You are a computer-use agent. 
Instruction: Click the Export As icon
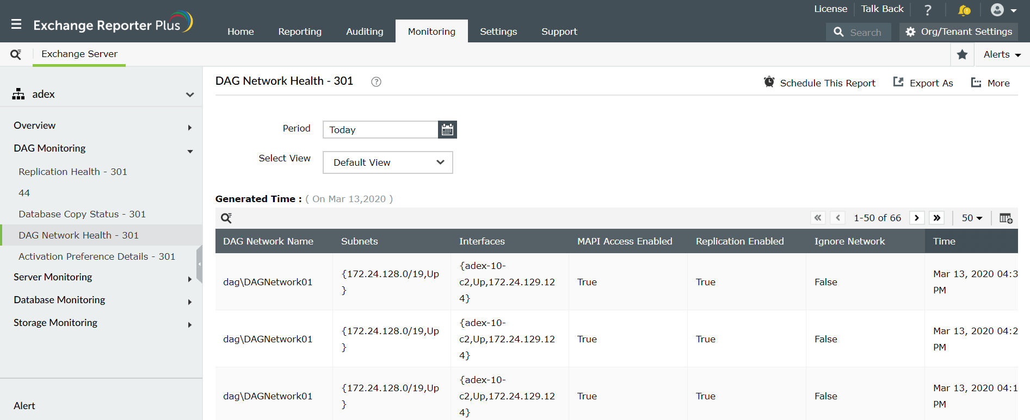pos(898,82)
